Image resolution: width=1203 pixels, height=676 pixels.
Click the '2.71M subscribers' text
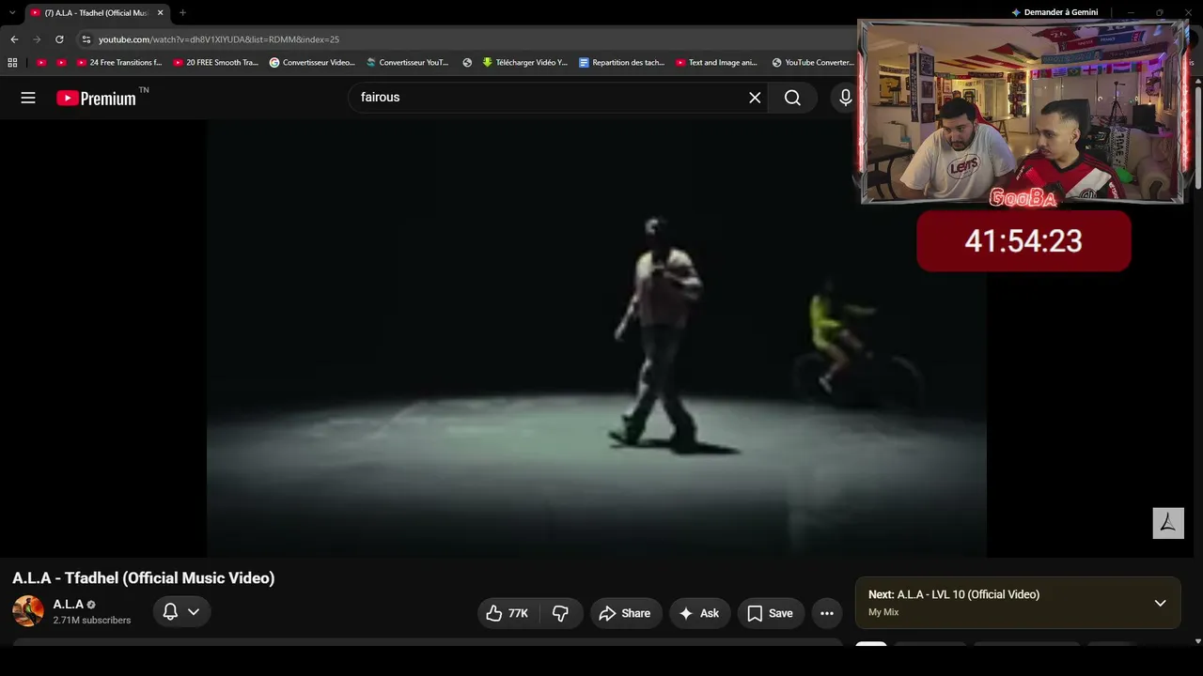click(x=92, y=621)
